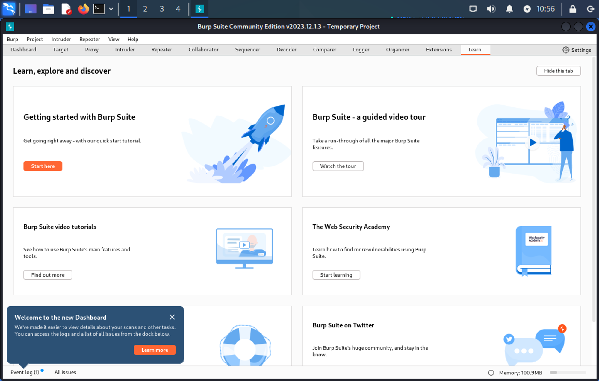Image resolution: width=599 pixels, height=381 pixels.
Task: Switch to the Organizer tab
Action: tap(398, 50)
